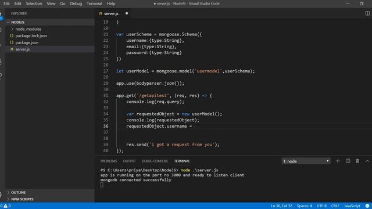Click JSON braces icon beside package-lock.json
Image resolution: width=372 pixels, height=209 pixels.
pos(12,36)
